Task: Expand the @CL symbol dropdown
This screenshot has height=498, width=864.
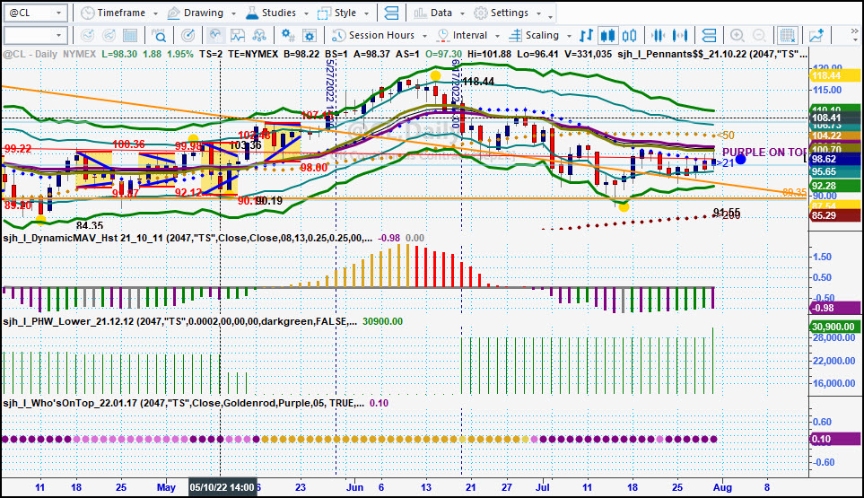Action: (x=58, y=13)
